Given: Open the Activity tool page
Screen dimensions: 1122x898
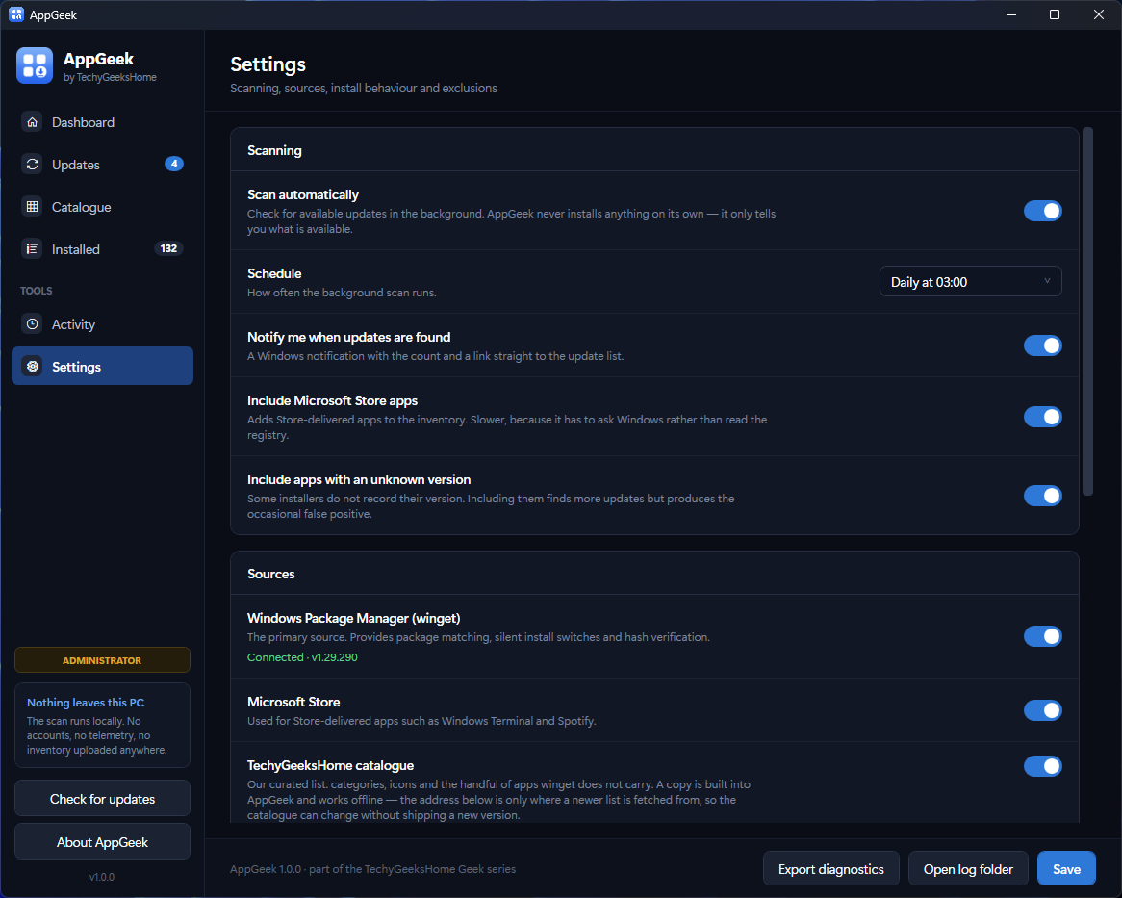Looking at the screenshot, I should point(102,324).
